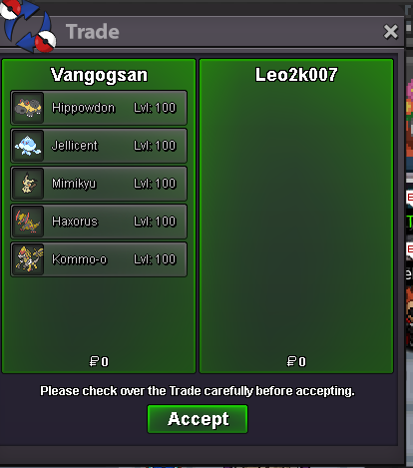Click the Leo2k007 player name header
The width and height of the screenshot is (413, 468).
pyautogui.click(x=296, y=75)
